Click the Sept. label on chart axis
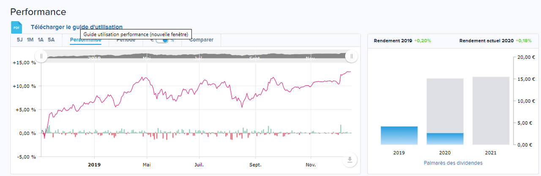This screenshot has width=541, height=176. coord(255,165)
